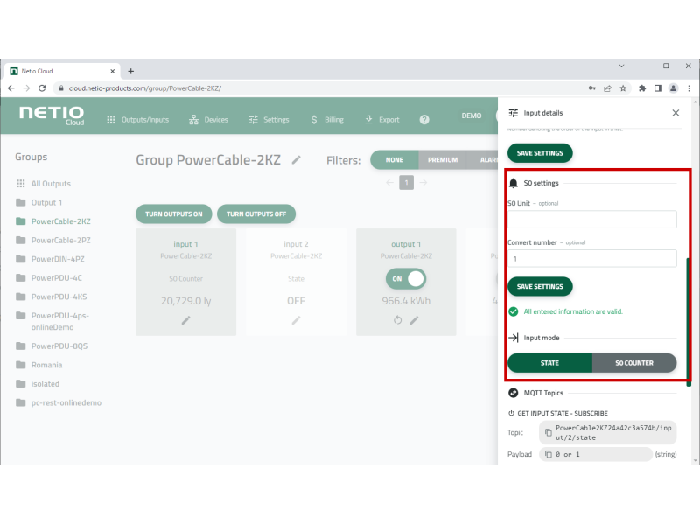Click SAVE SETTINGS below Convert number
The width and height of the screenshot is (700, 525).
pos(540,287)
